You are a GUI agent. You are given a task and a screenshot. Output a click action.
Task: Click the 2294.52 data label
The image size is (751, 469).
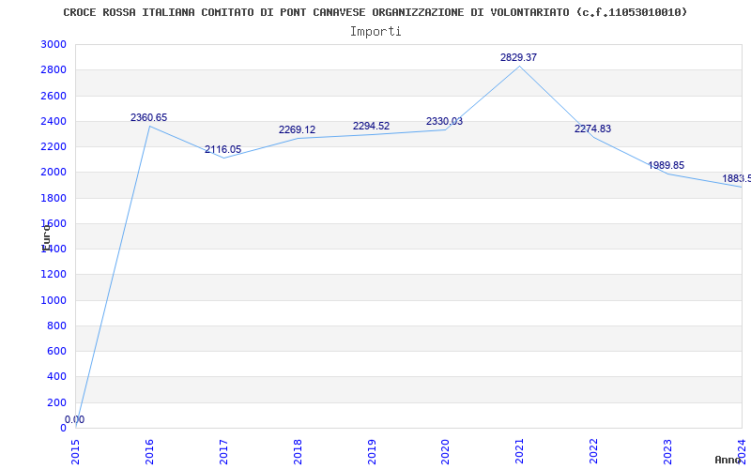click(x=371, y=127)
